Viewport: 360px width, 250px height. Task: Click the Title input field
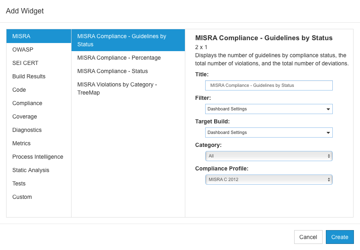(269, 85)
